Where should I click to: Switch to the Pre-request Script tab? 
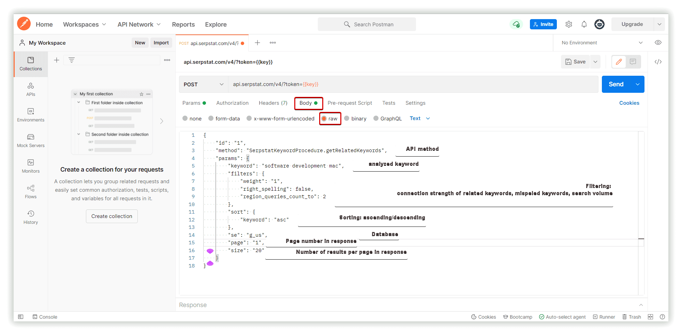[x=350, y=103]
